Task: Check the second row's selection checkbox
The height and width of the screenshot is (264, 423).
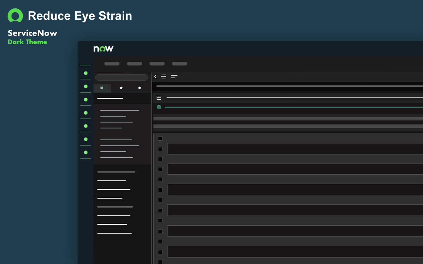Action: 160,148
